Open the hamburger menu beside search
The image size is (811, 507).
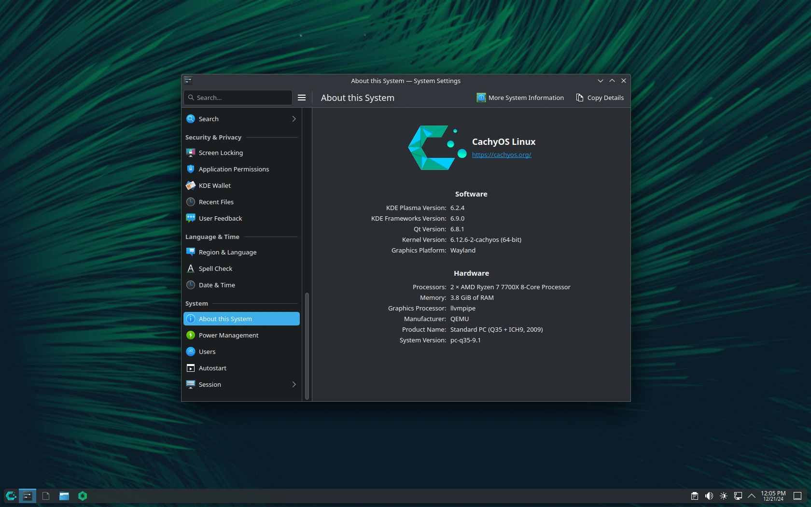tap(302, 98)
